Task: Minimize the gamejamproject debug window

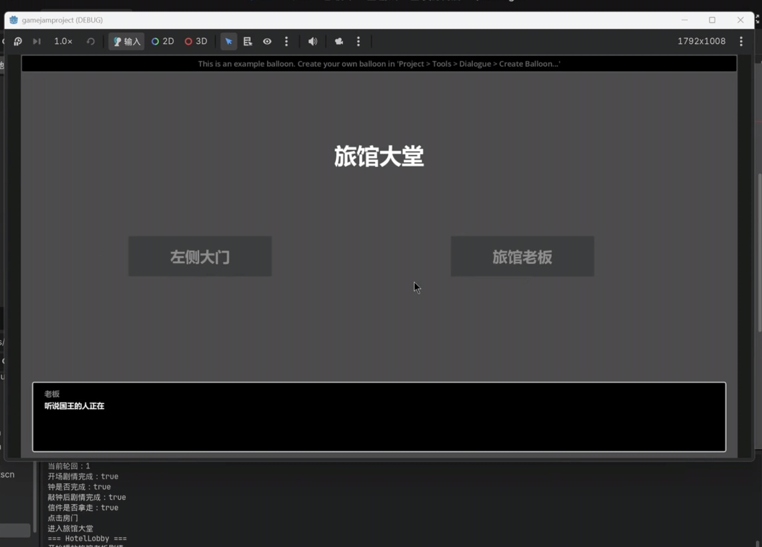Action: pyautogui.click(x=685, y=20)
